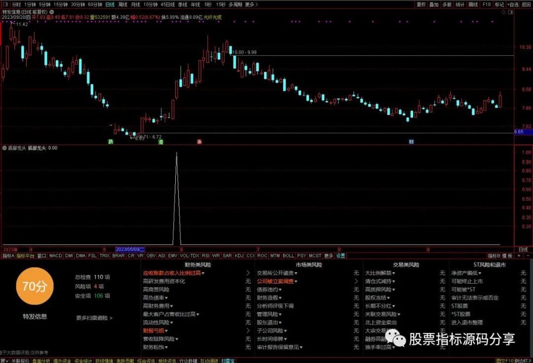Click the 复权 button

pos(421,4)
